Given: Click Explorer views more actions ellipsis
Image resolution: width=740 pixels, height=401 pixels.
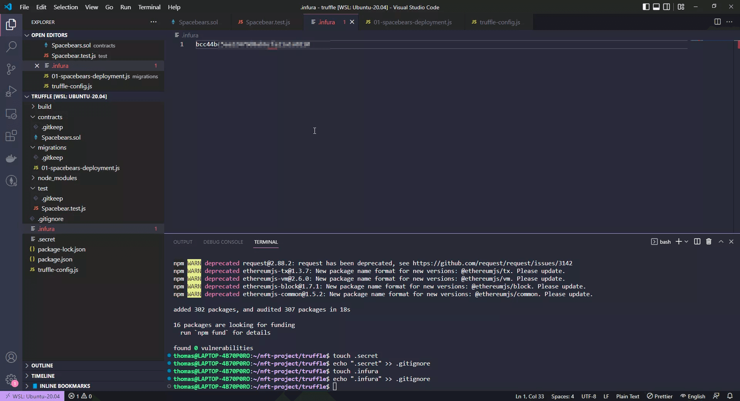Looking at the screenshot, I should point(153,22).
